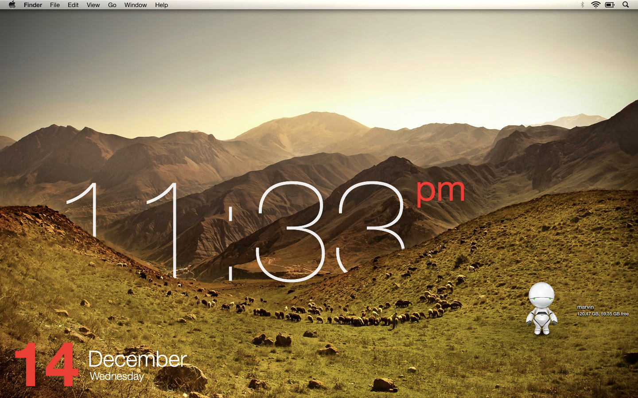Viewport: 638px width, 398px height.
Task: Open Spotlight search magnifier
Action: point(626,5)
